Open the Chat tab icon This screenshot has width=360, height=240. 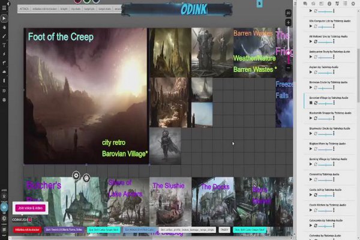point(305,4)
